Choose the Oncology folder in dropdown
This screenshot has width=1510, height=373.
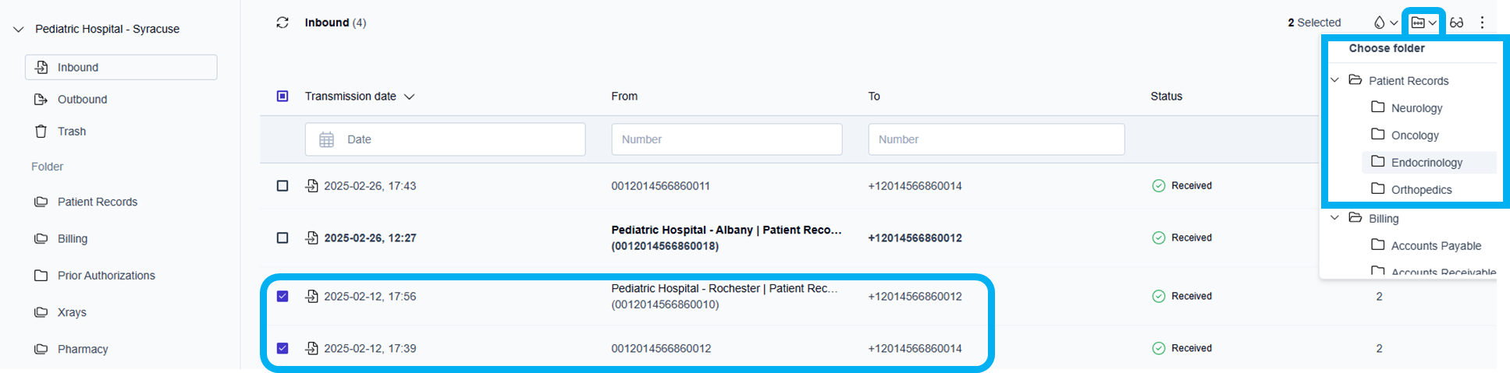(x=1414, y=135)
